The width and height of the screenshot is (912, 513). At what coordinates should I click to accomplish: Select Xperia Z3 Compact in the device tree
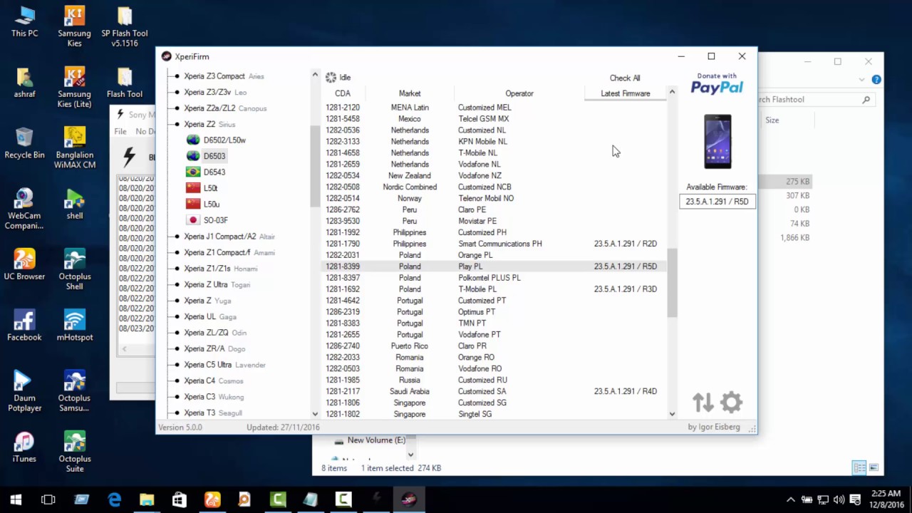(214, 76)
